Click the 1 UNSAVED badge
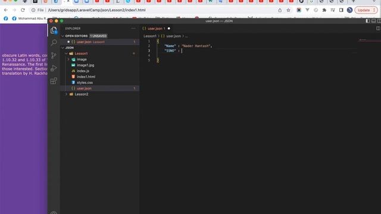 click(98, 36)
